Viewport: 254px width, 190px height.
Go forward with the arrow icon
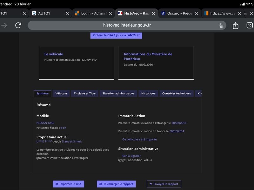click(x=4, y=25)
